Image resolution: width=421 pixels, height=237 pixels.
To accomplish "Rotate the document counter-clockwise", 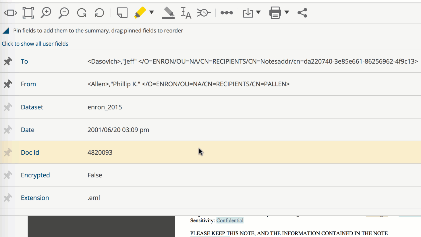I will tap(99, 13).
